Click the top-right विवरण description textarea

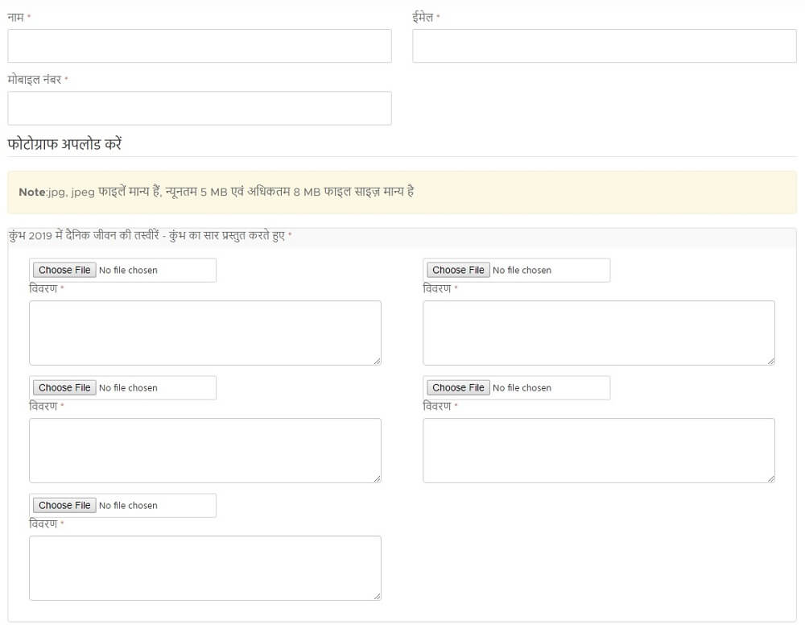pyautogui.click(x=598, y=333)
